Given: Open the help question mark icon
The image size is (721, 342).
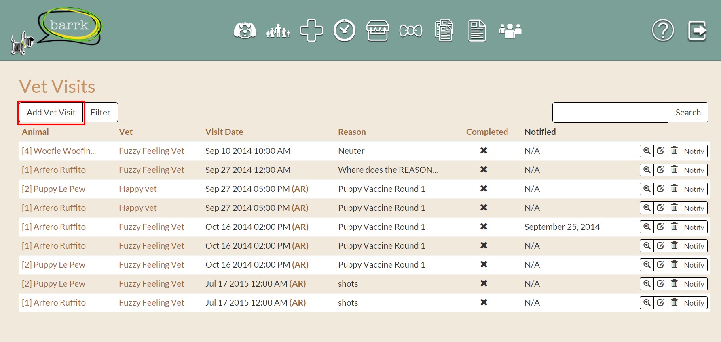Looking at the screenshot, I should point(663,30).
